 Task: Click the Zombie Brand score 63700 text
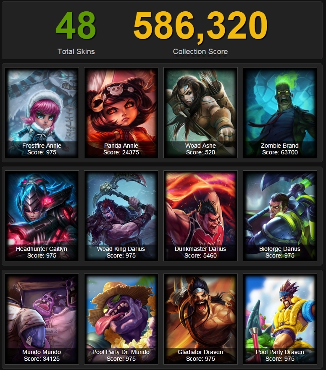[x=280, y=152]
